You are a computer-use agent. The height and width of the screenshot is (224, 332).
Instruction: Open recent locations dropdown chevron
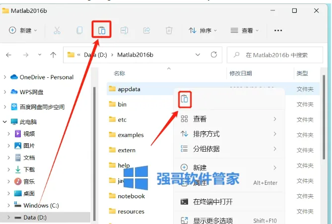point(40,55)
